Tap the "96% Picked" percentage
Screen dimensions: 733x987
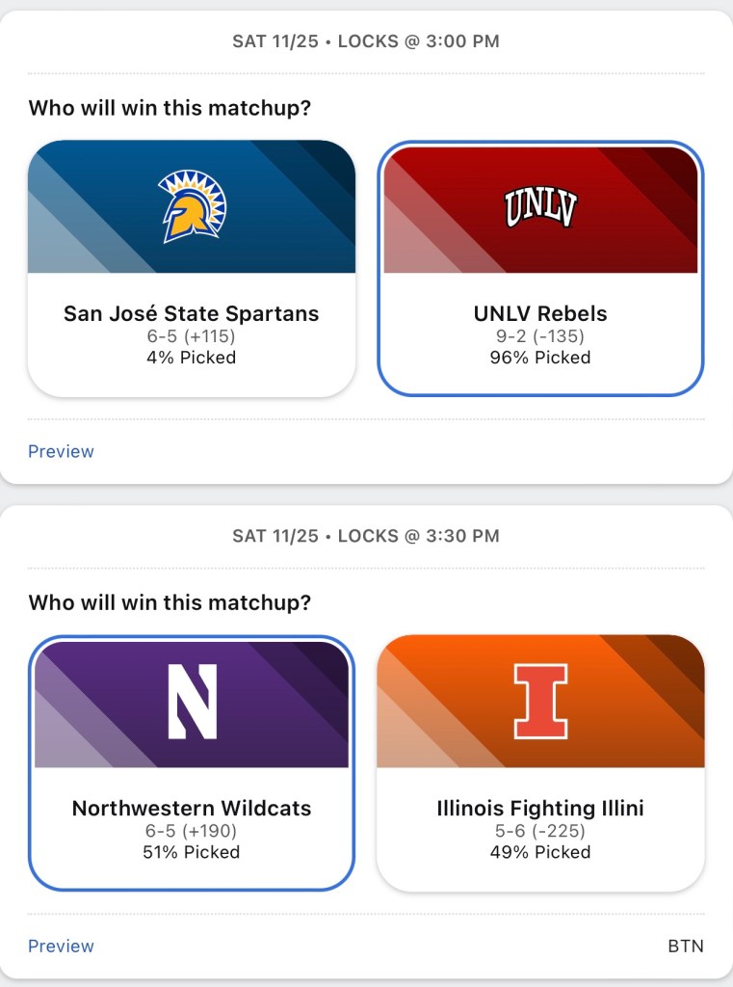540,358
